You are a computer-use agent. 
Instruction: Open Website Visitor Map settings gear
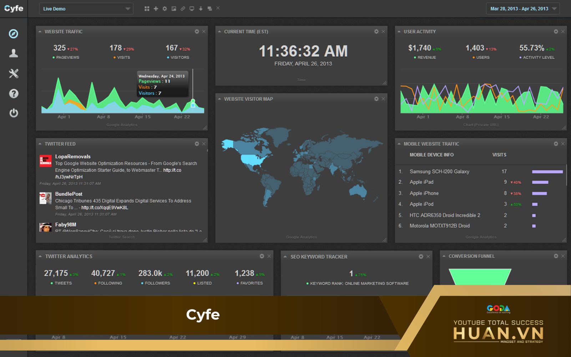(x=376, y=99)
